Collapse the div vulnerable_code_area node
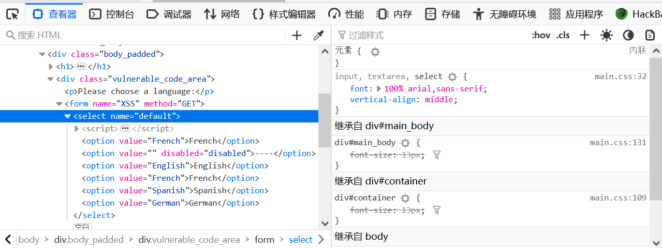This screenshot has height=248, width=662. coord(51,79)
